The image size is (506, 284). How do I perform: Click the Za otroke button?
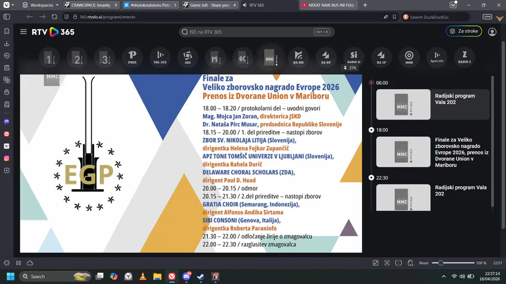click(464, 31)
